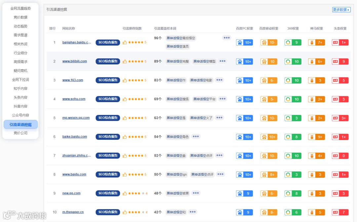Click Toutiao weight badge 9 for www.bilibili.com

pos(340,61)
